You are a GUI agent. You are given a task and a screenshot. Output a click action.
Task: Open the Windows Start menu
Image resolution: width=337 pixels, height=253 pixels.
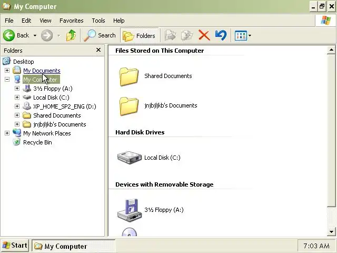[15, 246]
